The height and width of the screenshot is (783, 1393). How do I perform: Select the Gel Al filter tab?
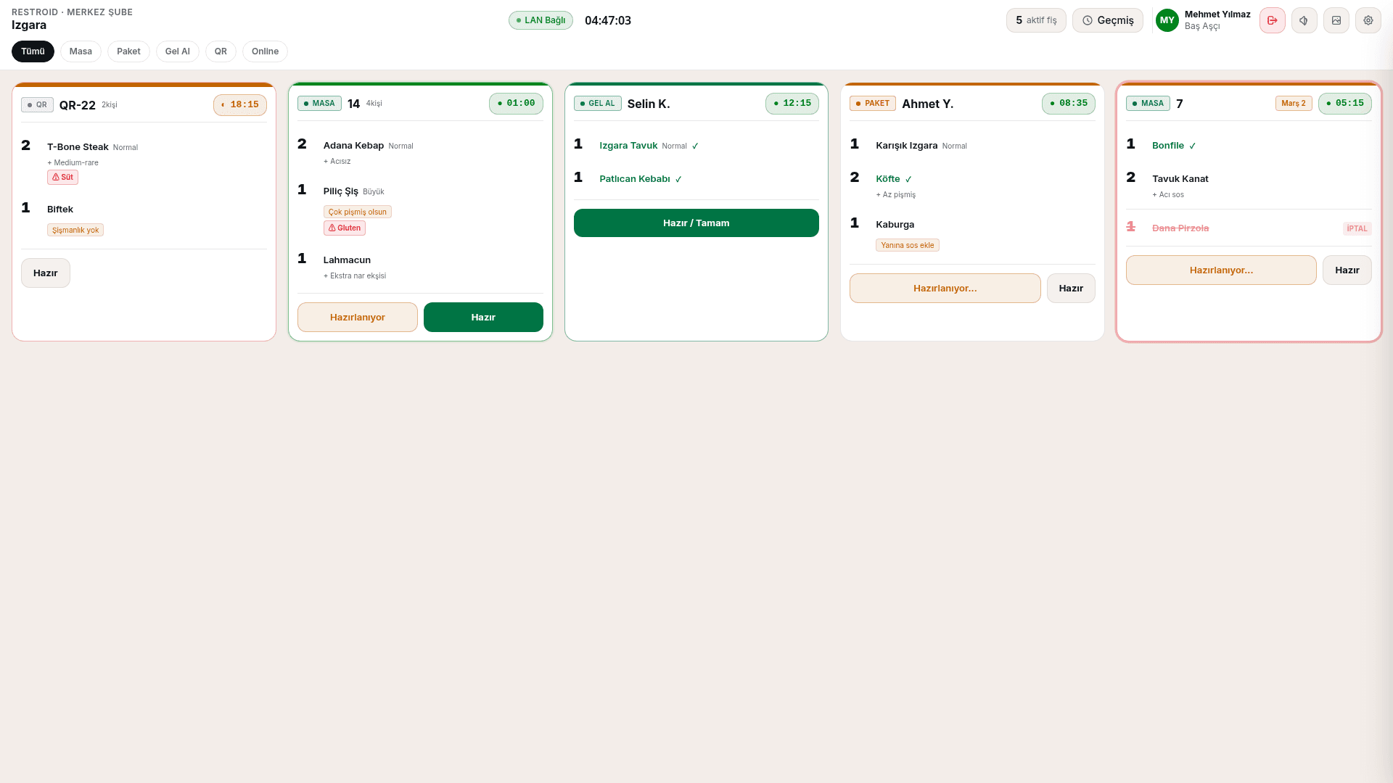point(177,51)
